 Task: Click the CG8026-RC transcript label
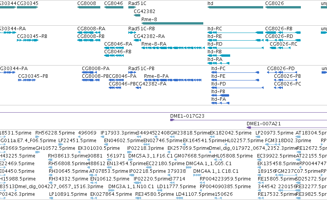[284, 44]
